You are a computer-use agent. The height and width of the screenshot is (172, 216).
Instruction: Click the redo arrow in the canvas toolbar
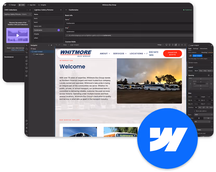(59, 45)
